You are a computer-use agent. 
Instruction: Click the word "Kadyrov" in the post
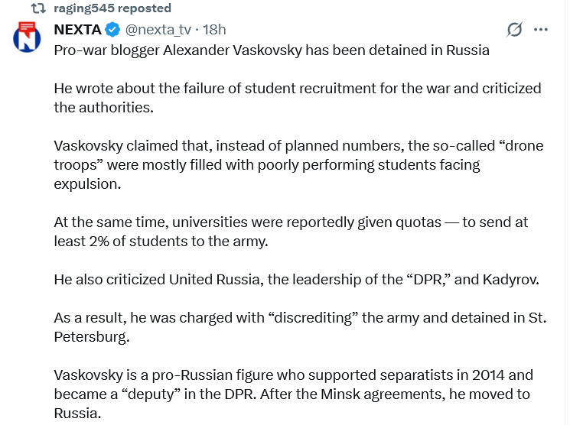510,279
